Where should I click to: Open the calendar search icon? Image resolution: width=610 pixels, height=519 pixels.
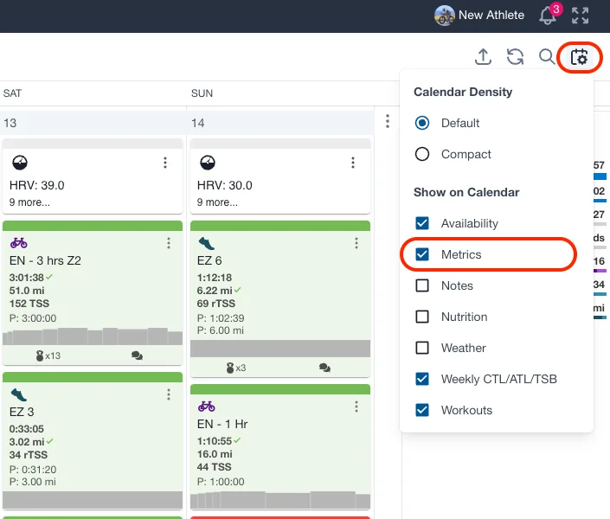click(547, 57)
